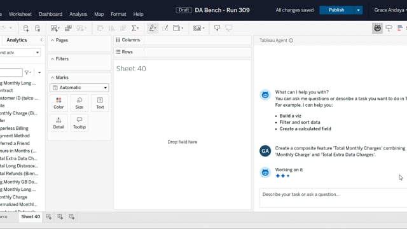Click the Show Me bar chart icon
Screen dimensions: 407x229
pyautogui.click(x=400, y=28)
